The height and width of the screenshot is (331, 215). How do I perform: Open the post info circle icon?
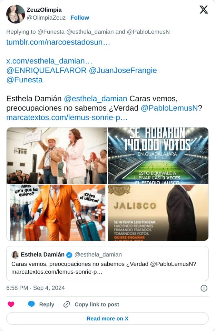(204, 288)
